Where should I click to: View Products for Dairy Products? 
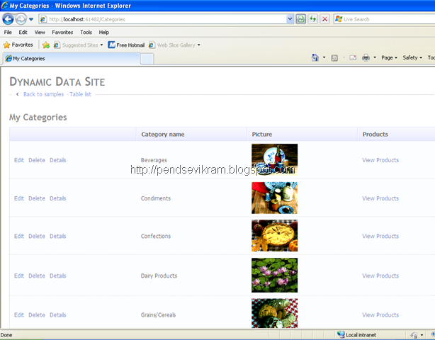coord(380,276)
